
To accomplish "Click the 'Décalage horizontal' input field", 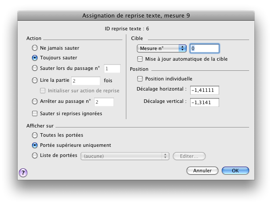I will [x=204, y=90].
